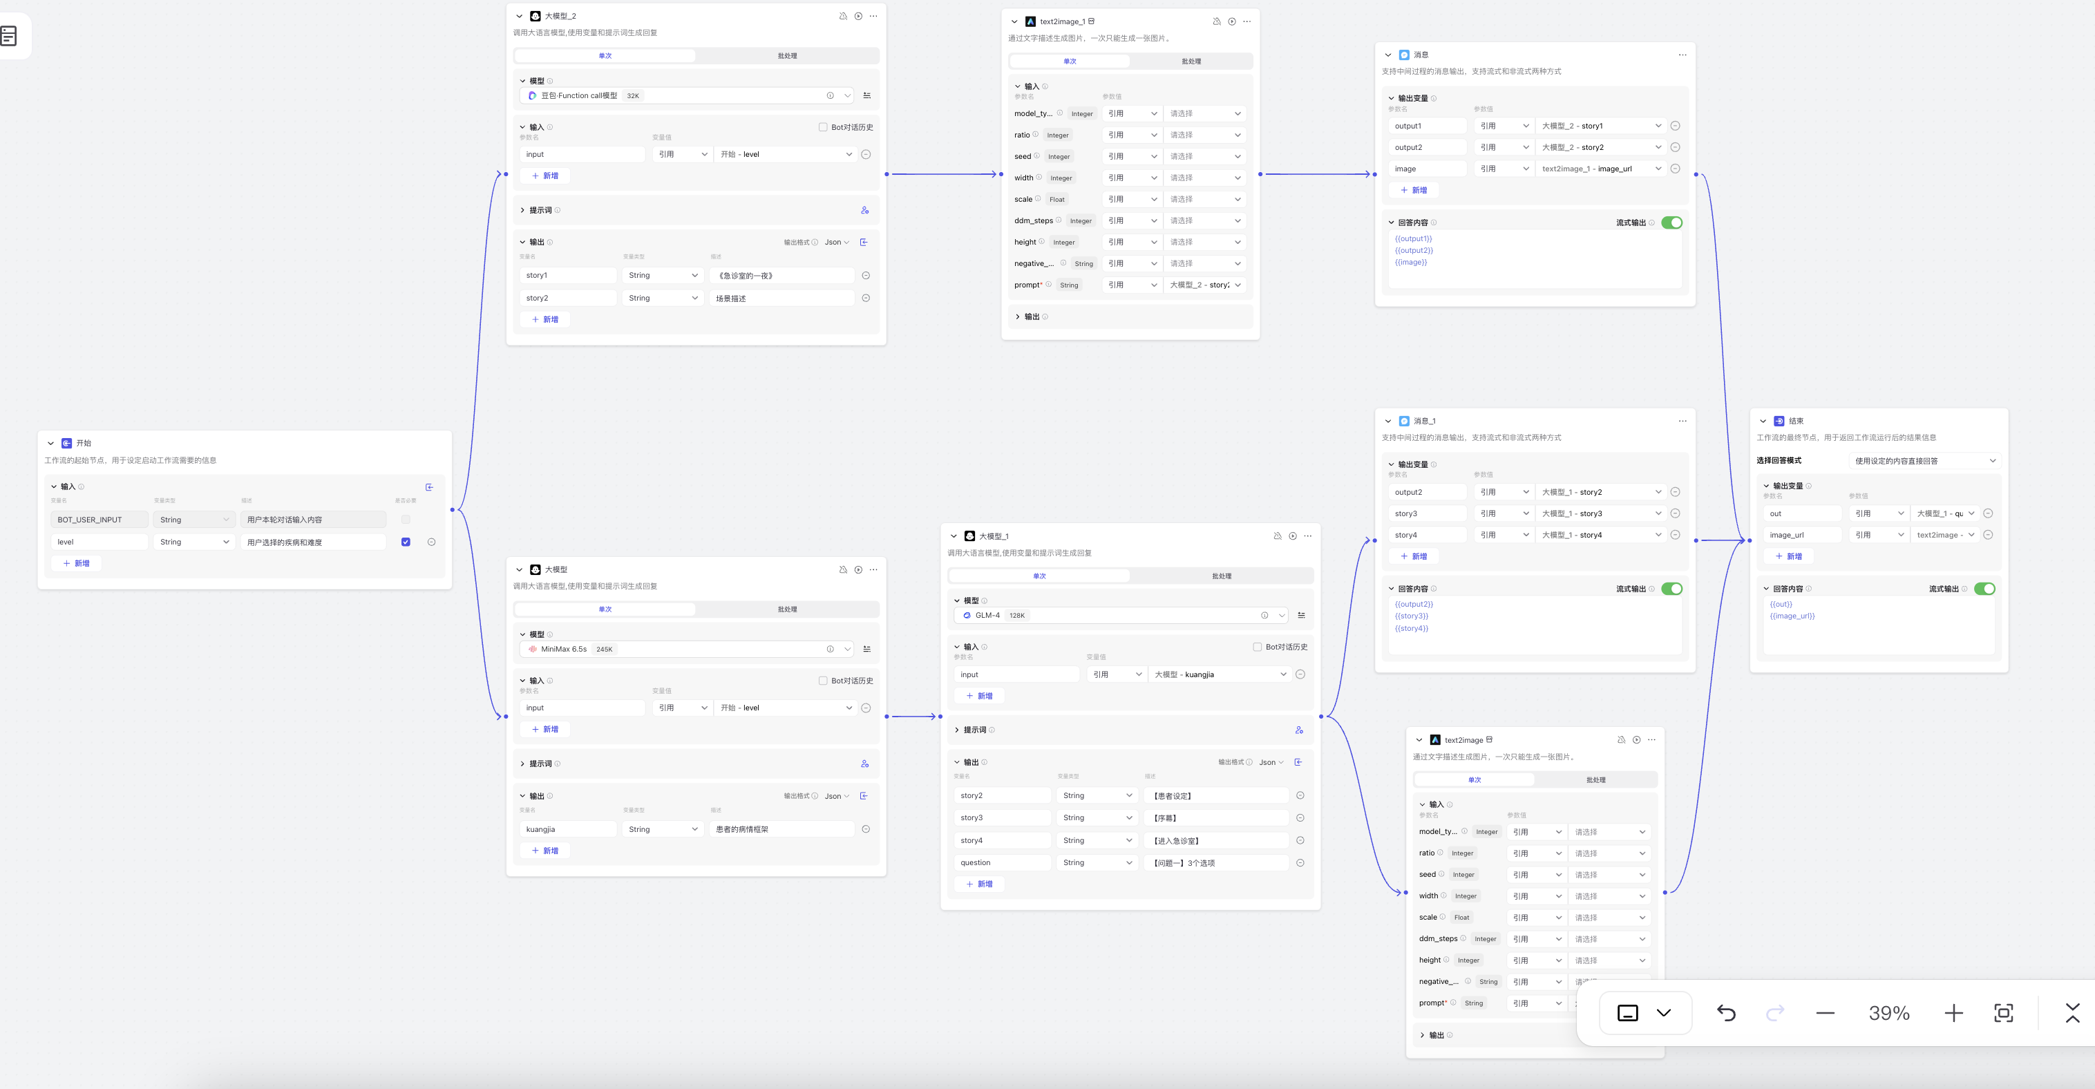Run the 大模型_1 node
Image resolution: width=2095 pixels, height=1089 pixels.
[x=1292, y=536]
